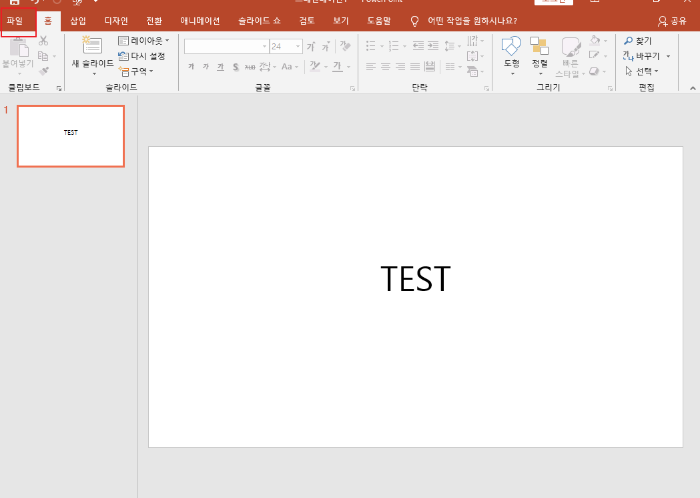Toggle center paragraph alignment
Screen dimensions: 700x498
tap(386, 67)
